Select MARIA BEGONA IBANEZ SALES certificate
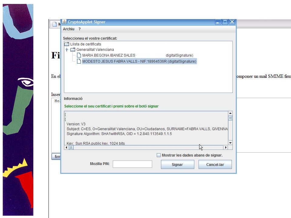291x218 pixels. (x=138, y=55)
